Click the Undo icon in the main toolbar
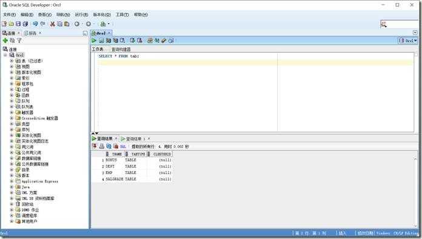Screen dimensions: 422x239 click(x=35, y=24)
